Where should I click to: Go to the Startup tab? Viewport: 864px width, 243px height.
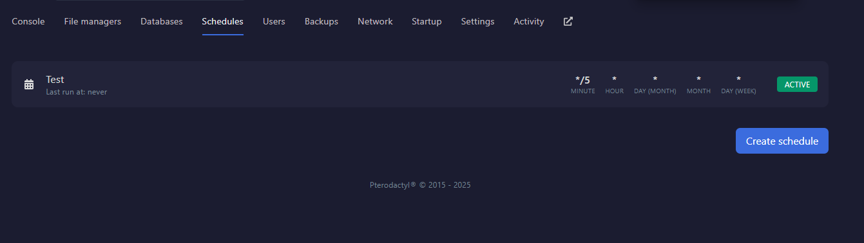427,21
